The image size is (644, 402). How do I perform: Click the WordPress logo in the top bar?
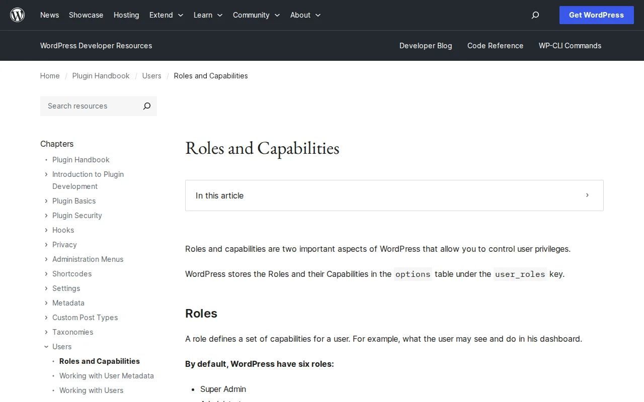coord(17,15)
